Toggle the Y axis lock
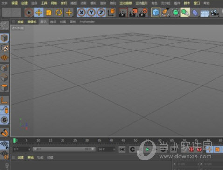 point(91,13)
